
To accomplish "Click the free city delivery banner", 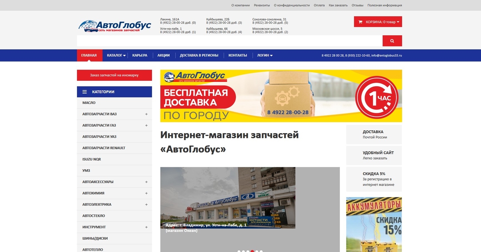I will coord(281,96).
